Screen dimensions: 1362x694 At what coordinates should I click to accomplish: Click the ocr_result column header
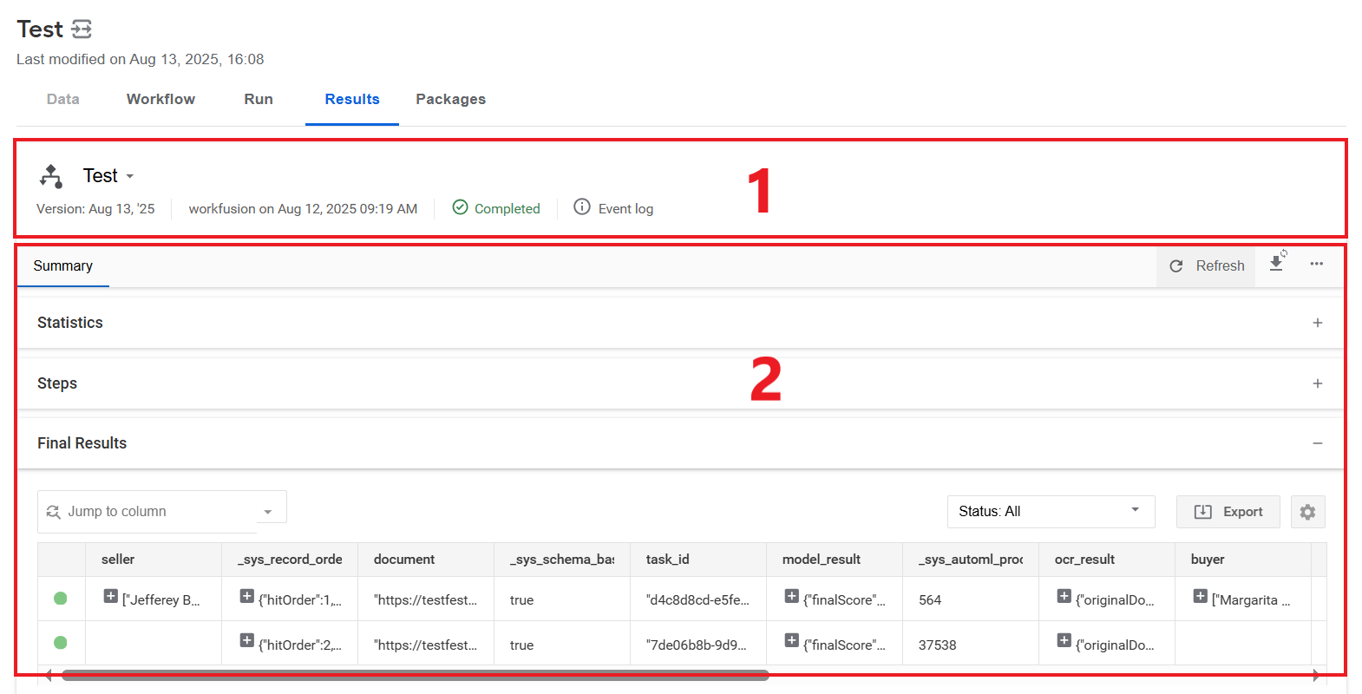point(1107,560)
